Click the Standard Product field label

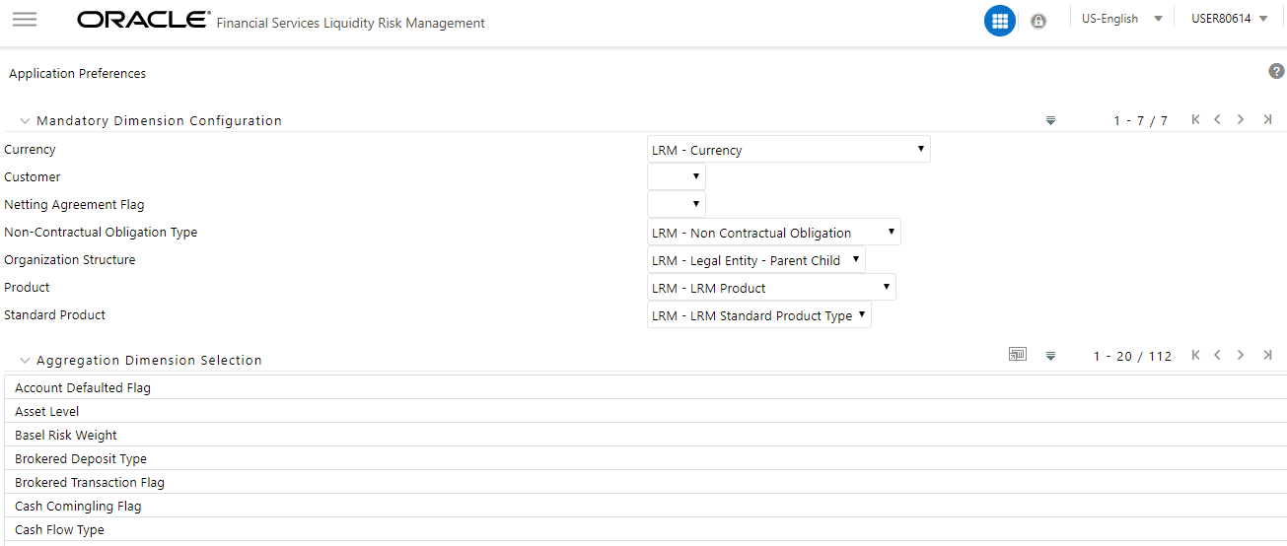54,315
